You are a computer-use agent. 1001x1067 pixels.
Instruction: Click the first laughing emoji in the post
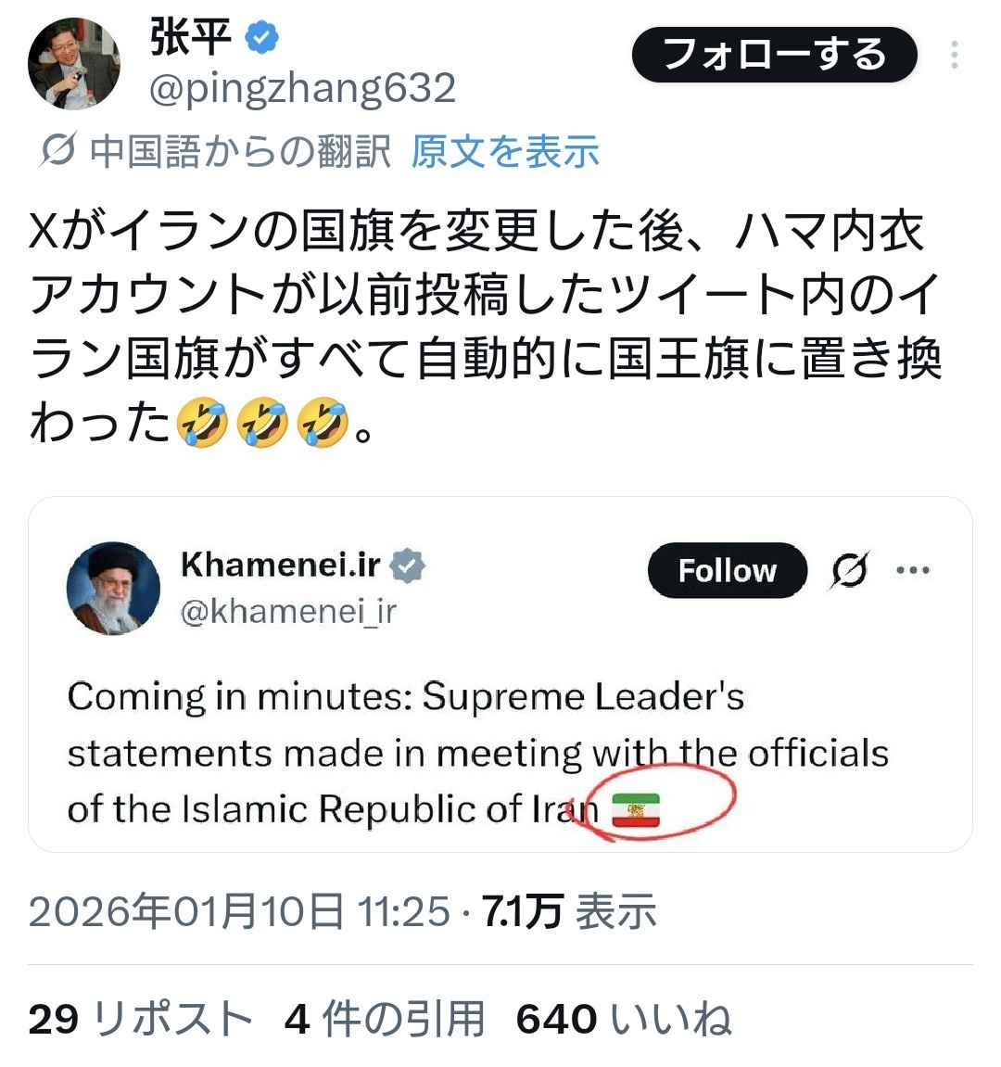(x=205, y=424)
